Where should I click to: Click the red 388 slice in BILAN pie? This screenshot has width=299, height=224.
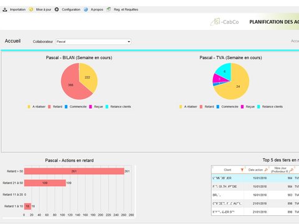pos(70,85)
